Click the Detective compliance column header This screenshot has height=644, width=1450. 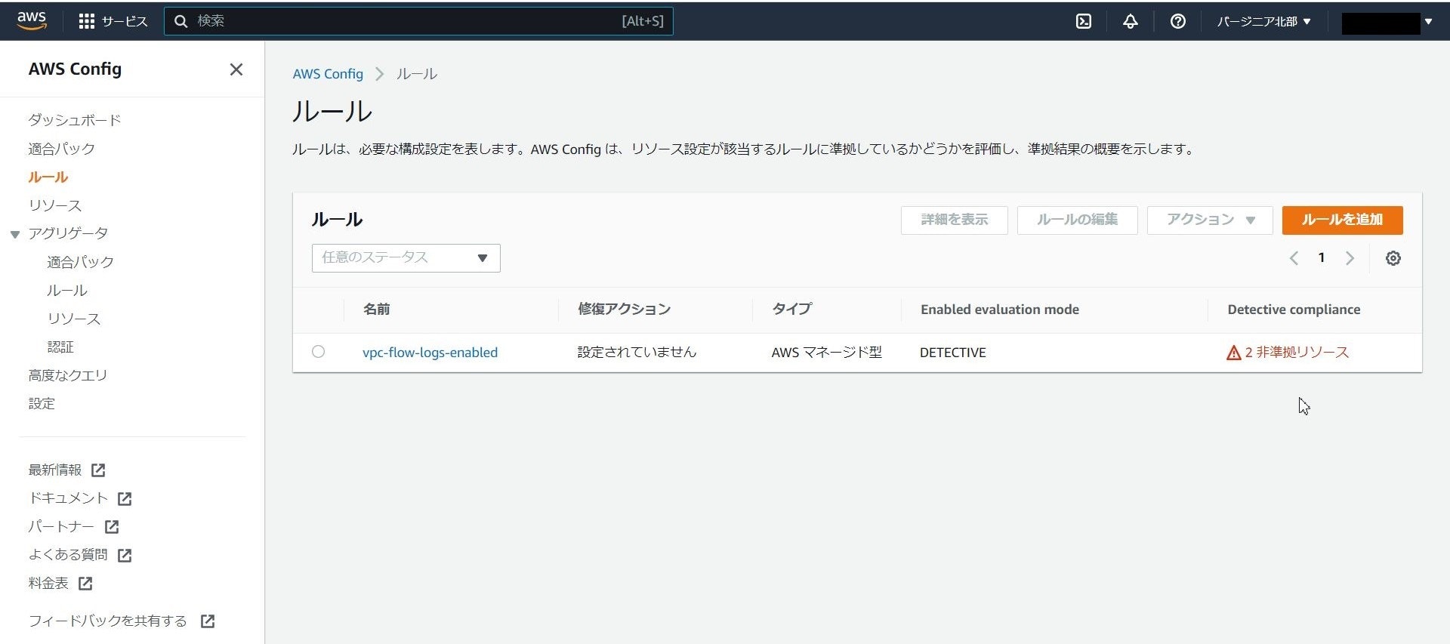point(1294,310)
